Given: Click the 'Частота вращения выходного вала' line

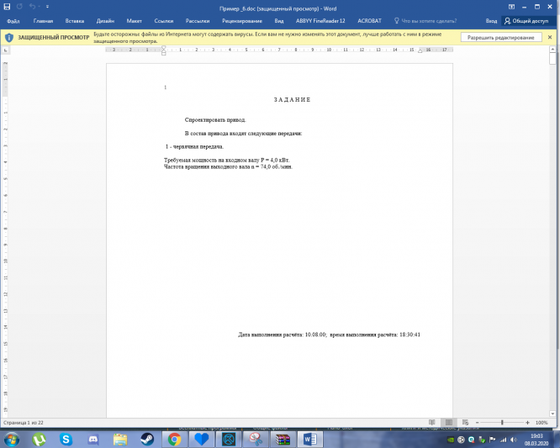Looking at the screenshot, I should click(x=228, y=166).
